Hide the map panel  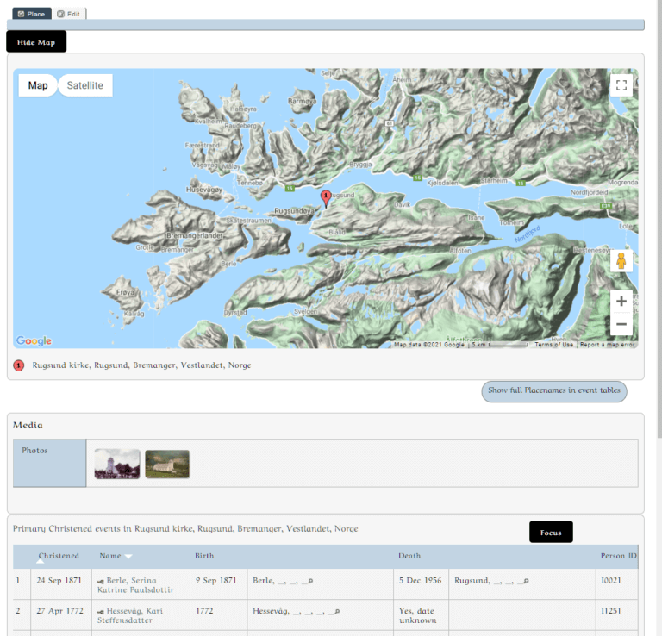(36, 42)
